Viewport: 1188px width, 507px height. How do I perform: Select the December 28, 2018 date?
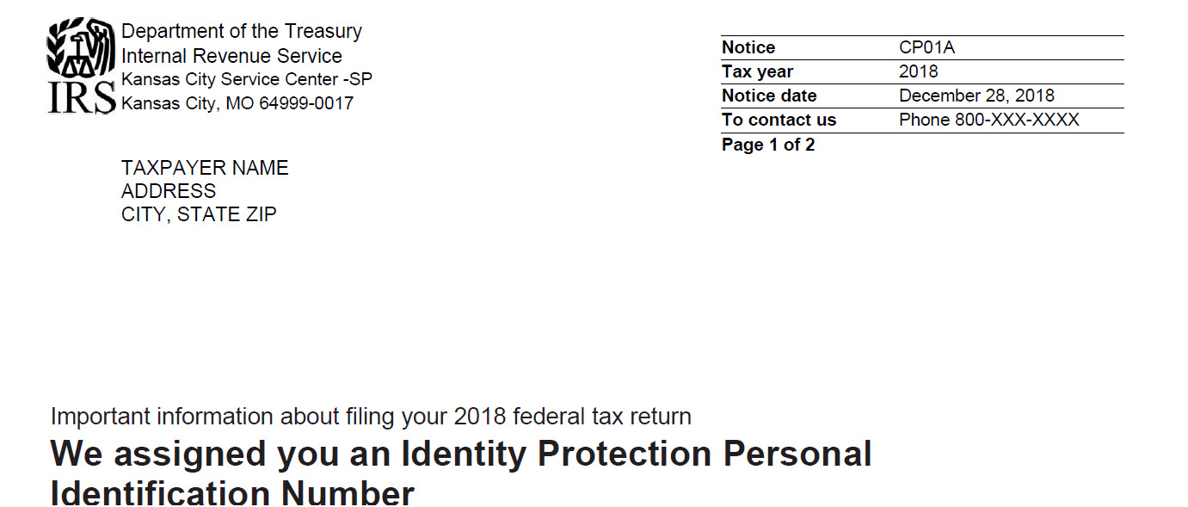976,96
